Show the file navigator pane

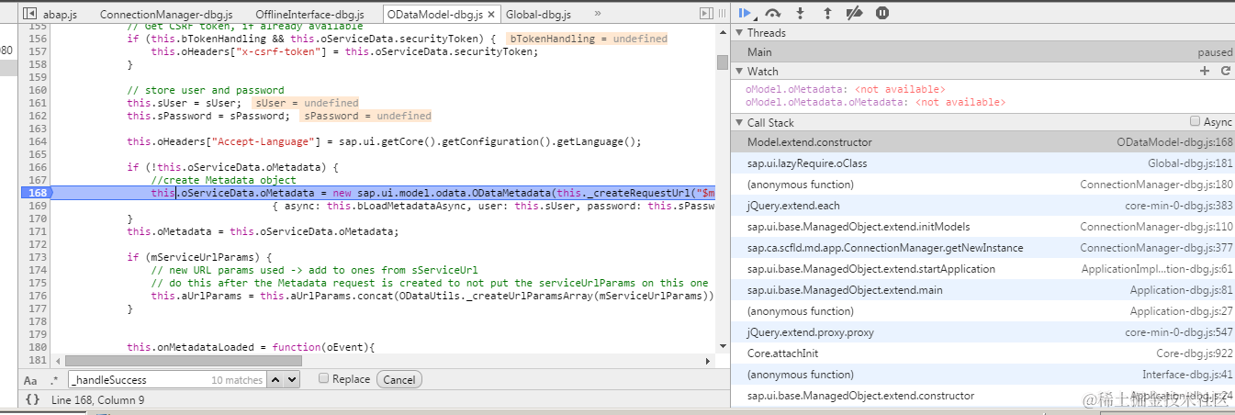(x=29, y=14)
